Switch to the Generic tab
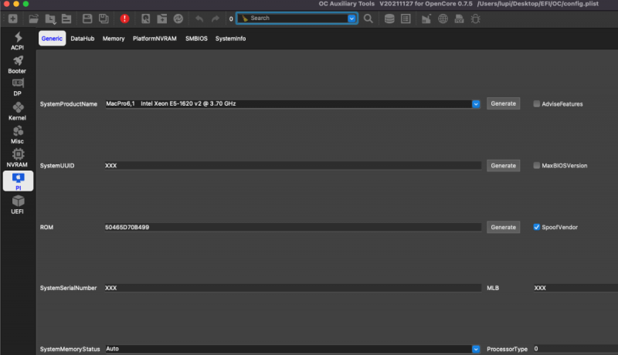The width and height of the screenshot is (618, 355). point(52,39)
